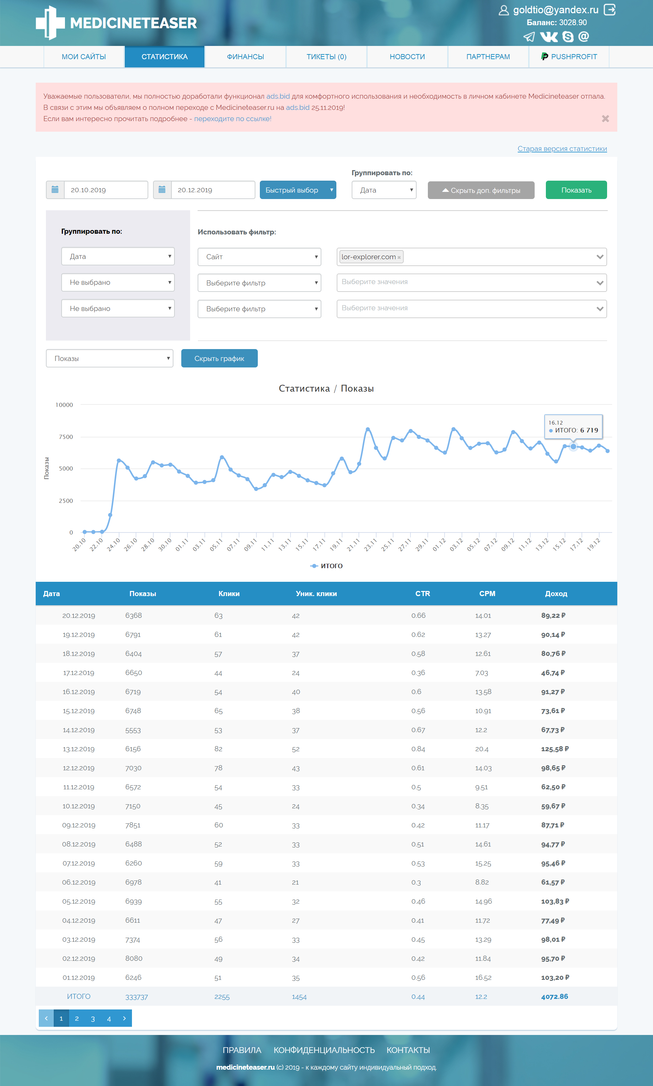Switch to the ФИНАНСЫ tab
Screen dimensions: 653x1086
coord(245,57)
